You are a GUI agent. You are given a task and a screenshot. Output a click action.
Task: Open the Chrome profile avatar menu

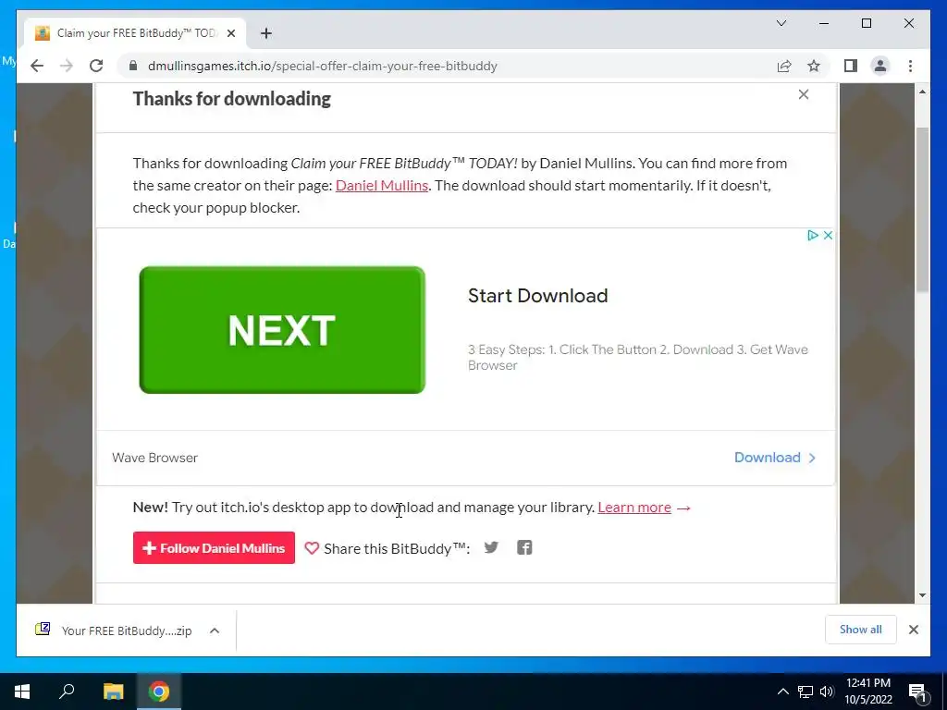880,66
